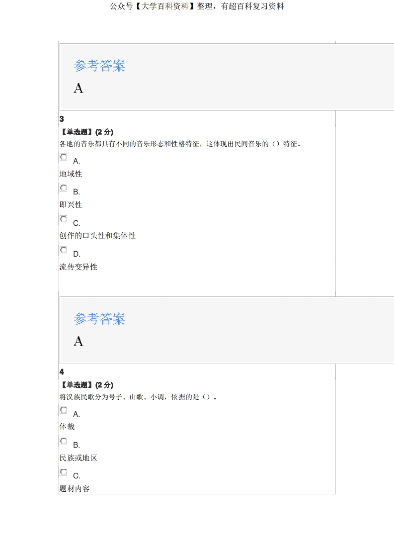Click question 4 text about 汉族民歌
Viewport: 394px width, 558px height.
tap(138, 397)
